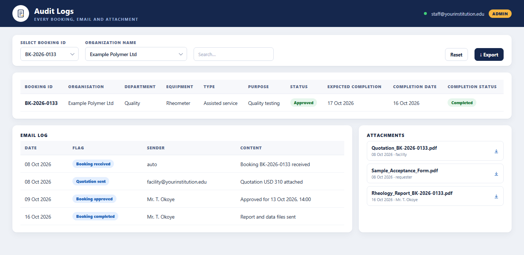This screenshot has width=524, height=255.
Task: Click Report and data files sent content
Action: [268, 217]
